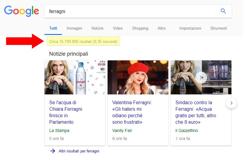This screenshot has height=161, width=243.
Task: Click the blue magnifier search icon
Action: [223, 11]
